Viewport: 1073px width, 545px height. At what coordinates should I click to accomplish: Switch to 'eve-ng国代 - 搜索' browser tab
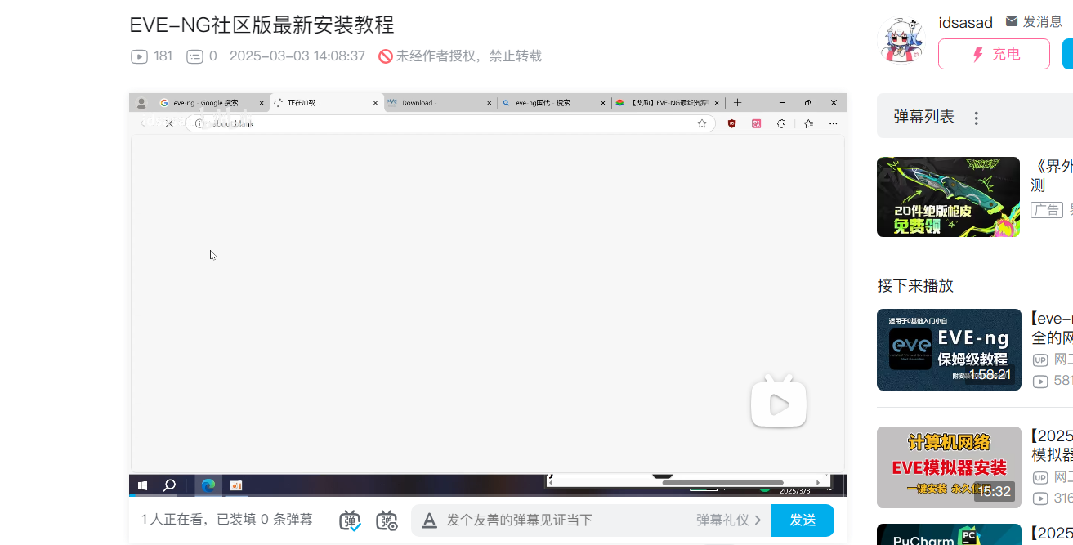555,103
